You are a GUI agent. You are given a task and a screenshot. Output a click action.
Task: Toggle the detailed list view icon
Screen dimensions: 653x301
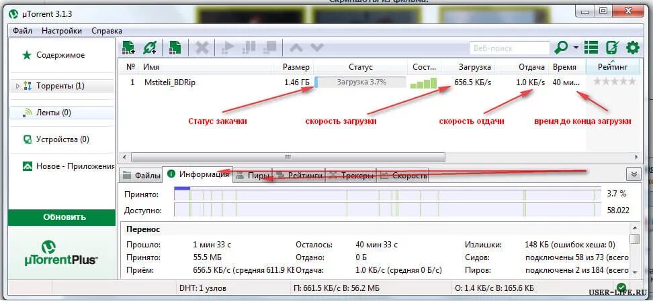[591, 48]
